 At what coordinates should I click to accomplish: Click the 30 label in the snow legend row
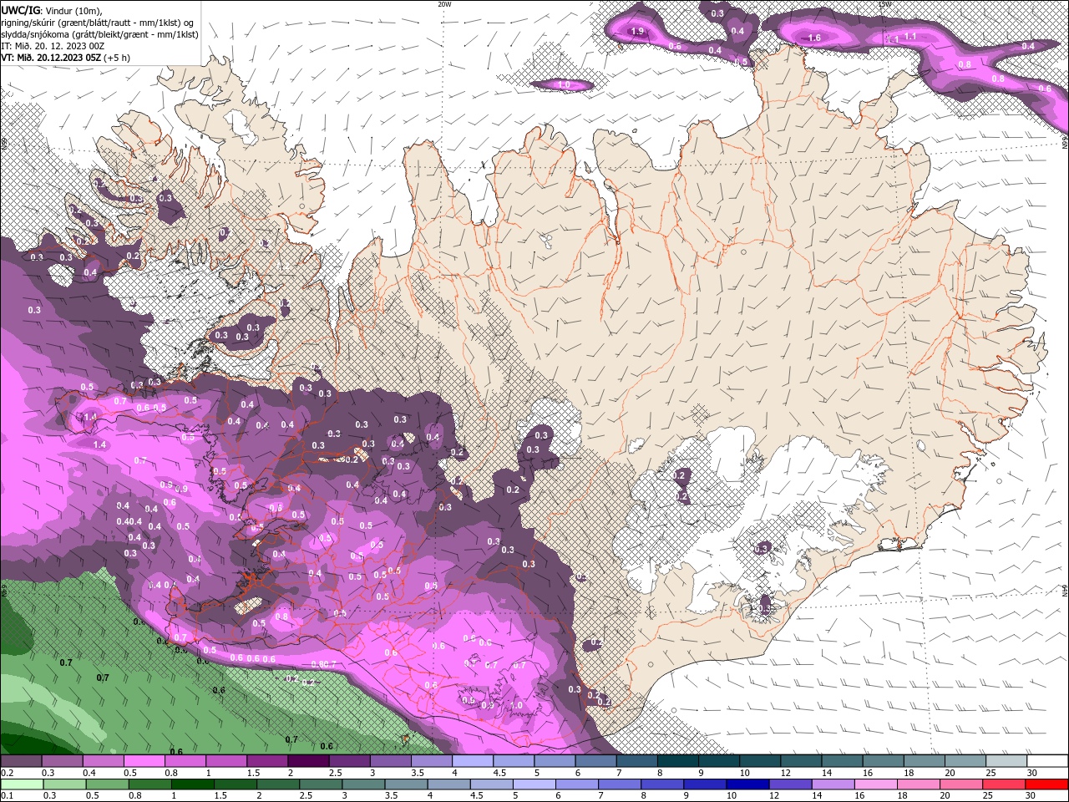click(x=1032, y=773)
